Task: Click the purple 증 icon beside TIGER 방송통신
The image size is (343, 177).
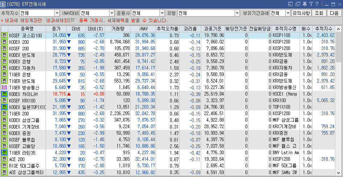Action: pos(4,88)
